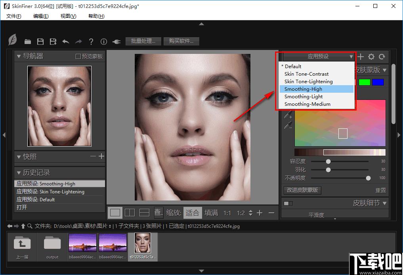Screen dimensions: 403x275
Task: Hide the top toolbar with the up arrow
Action: [x=201, y=24]
